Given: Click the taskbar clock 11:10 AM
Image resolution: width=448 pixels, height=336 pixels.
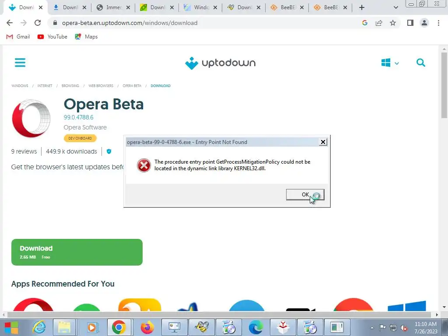Looking at the screenshot, I should click(x=425, y=324).
